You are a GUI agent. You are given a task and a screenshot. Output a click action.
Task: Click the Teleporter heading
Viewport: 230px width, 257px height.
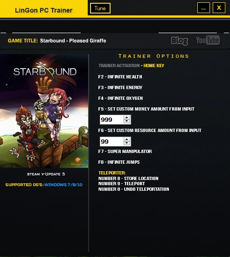[x=112, y=173]
